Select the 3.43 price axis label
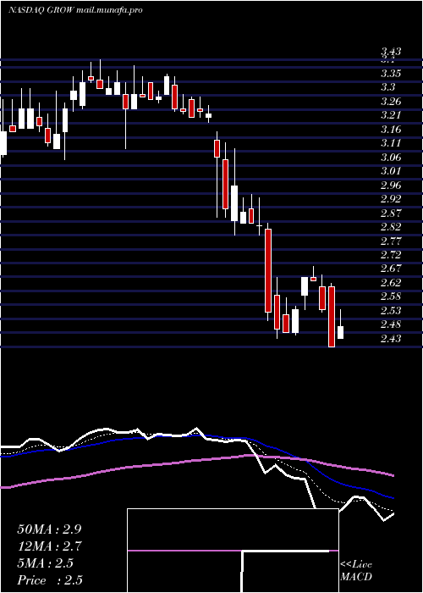Screen dimensions: 423x593 (x=391, y=53)
